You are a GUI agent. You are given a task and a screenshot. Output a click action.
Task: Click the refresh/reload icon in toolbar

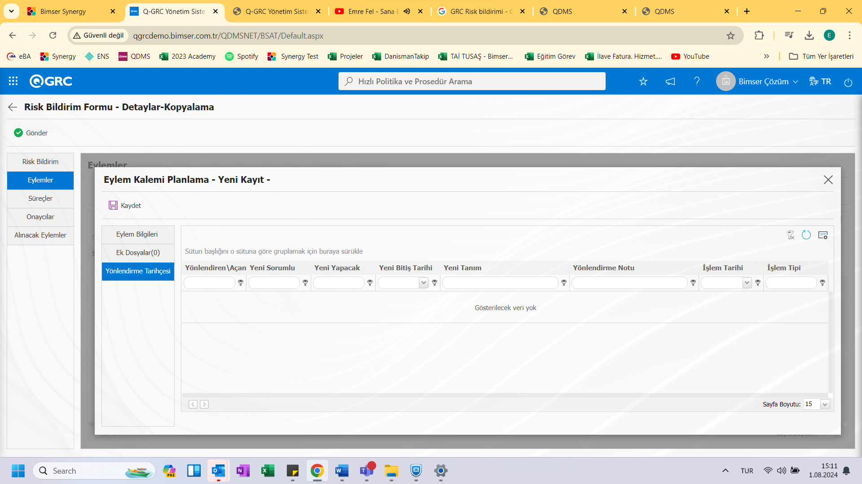click(x=806, y=235)
